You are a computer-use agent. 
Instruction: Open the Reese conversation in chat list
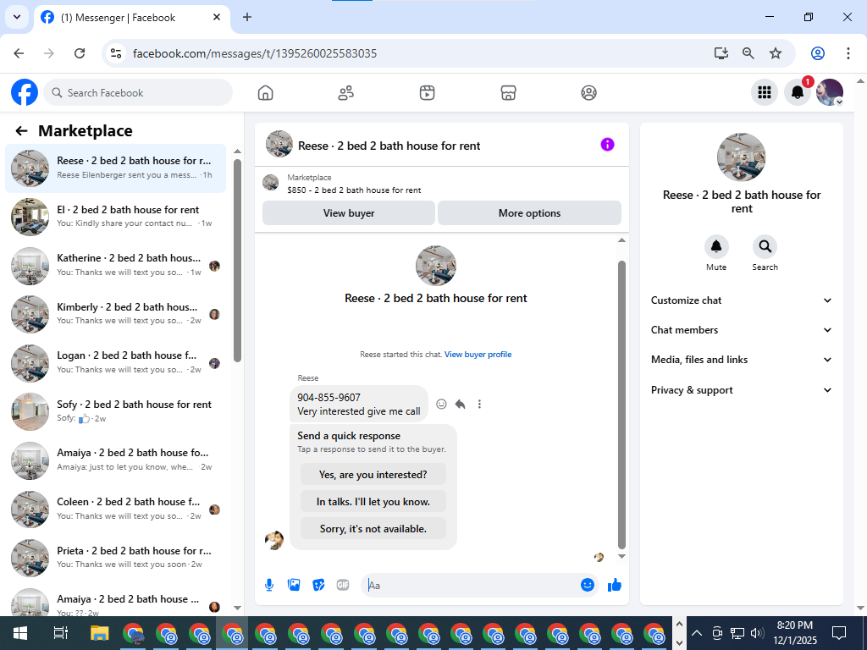[115, 168]
